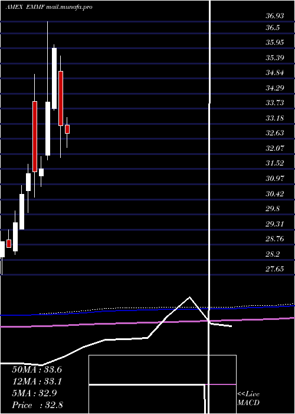Select the 36.93 price axis label

pos(275,16)
